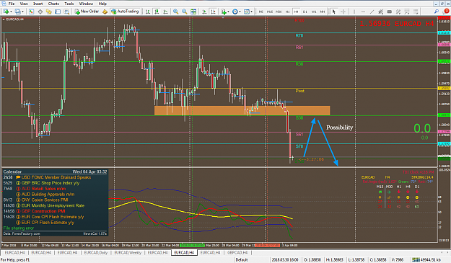The width and height of the screenshot is (451, 263).
Task: Click the GBP Construction PMI calendar entry
Action: [43, 211]
